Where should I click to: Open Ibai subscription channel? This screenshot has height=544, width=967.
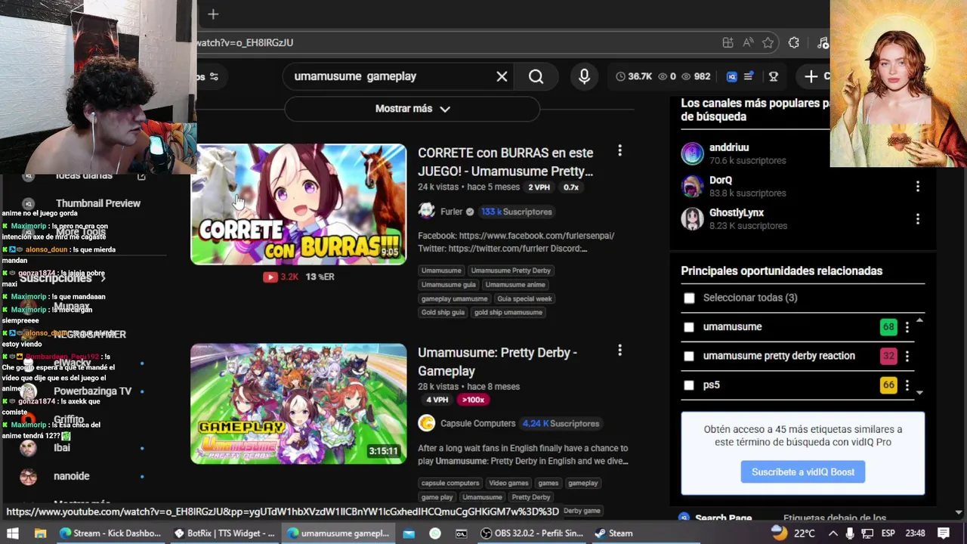62,448
